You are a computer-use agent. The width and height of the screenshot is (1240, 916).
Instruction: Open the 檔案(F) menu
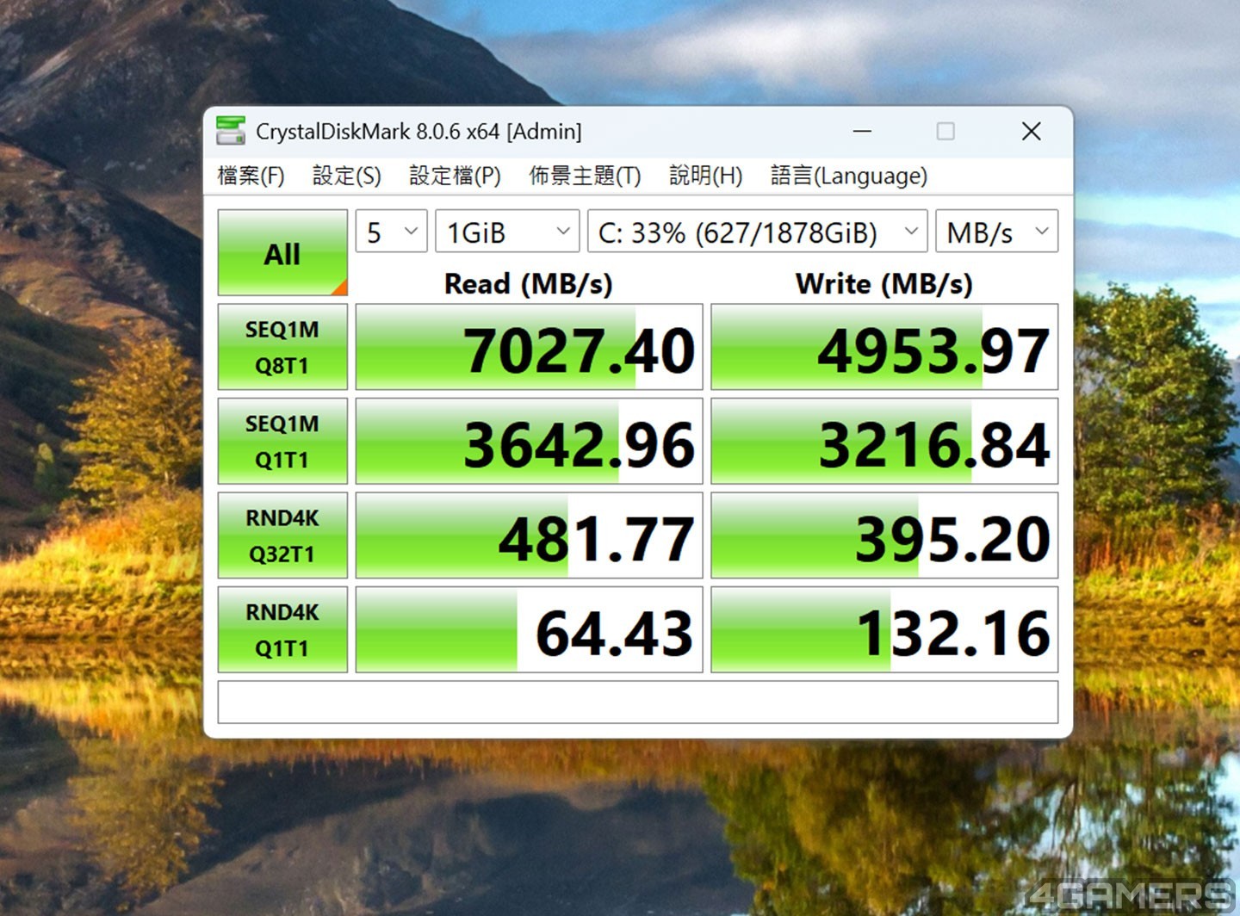[x=251, y=176]
